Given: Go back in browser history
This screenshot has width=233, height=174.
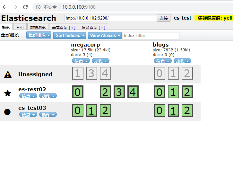Looking at the screenshot, I should click(x=5, y=7).
